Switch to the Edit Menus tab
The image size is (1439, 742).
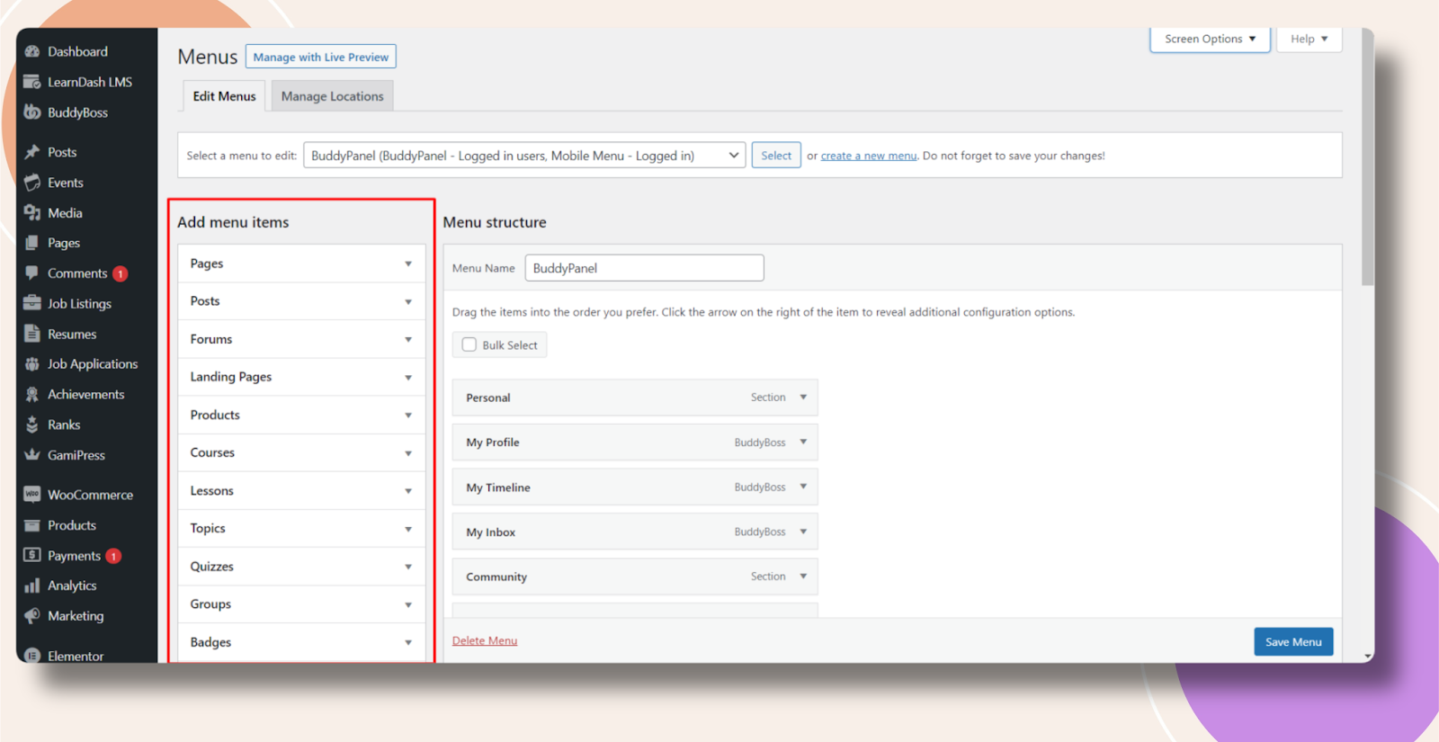[224, 96]
